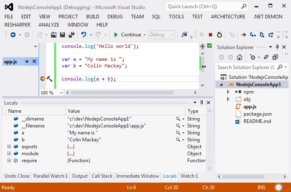Open the Locals window options dropdown
The image size is (291, 192).
coord(195,103)
